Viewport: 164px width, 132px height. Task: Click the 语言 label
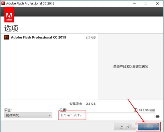tap(8, 110)
